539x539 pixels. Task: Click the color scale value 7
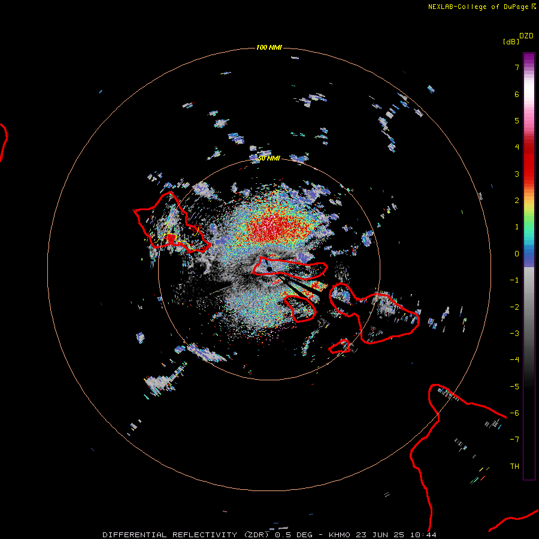click(x=517, y=67)
